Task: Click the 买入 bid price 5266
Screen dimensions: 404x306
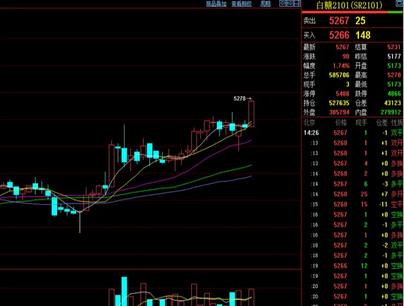Action: pos(339,35)
